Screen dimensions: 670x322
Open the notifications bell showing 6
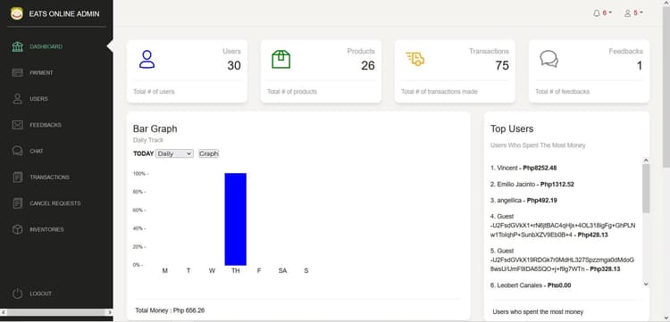(x=602, y=13)
